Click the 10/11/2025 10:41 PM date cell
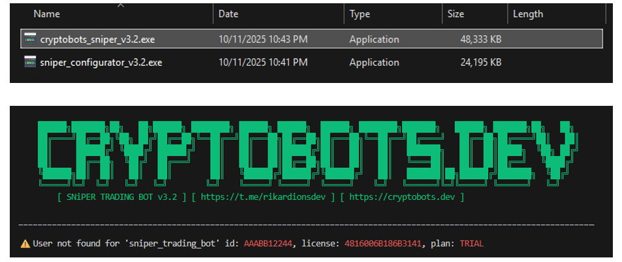 pos(263,63)
